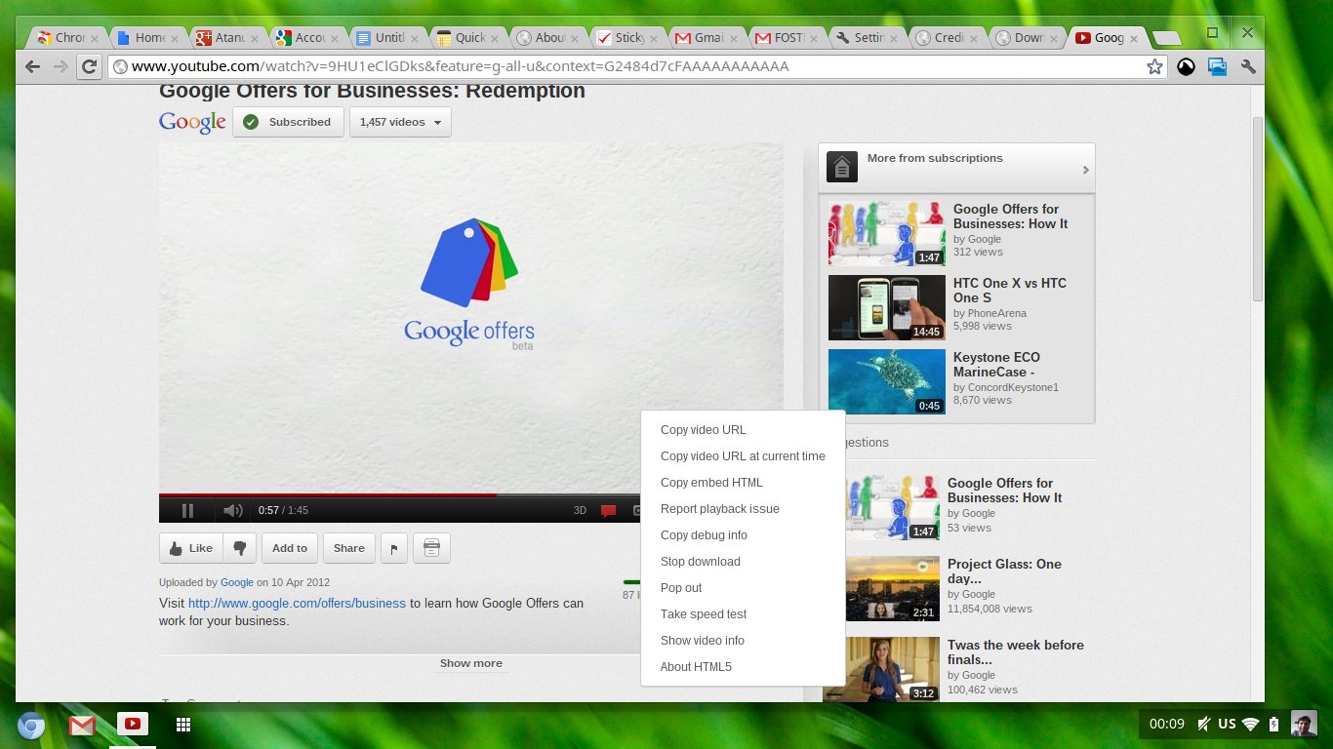
Task: Open the video transcript icon button
Action: coord(431,548)
